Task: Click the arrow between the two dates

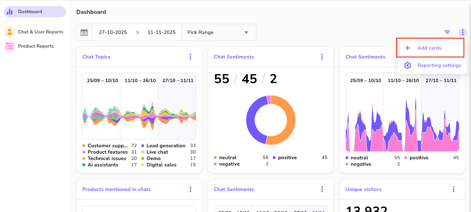Action: tap(137, 32)
